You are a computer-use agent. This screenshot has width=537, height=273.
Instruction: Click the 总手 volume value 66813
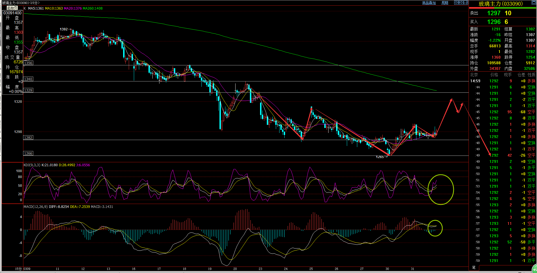pos(495,46)
